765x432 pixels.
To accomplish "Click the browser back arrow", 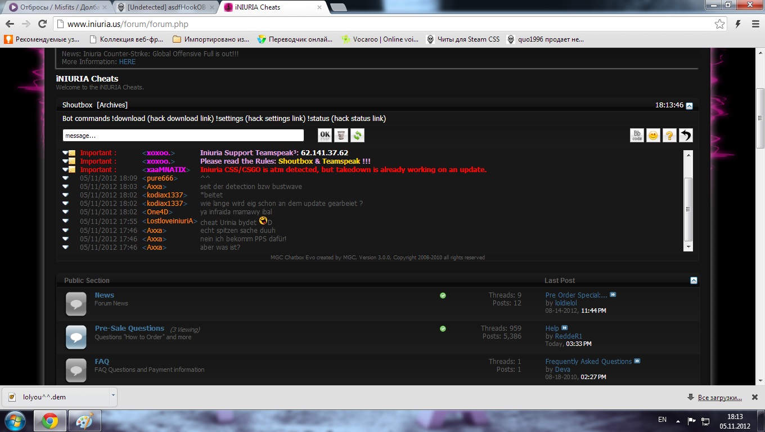I will click(10, 24).
